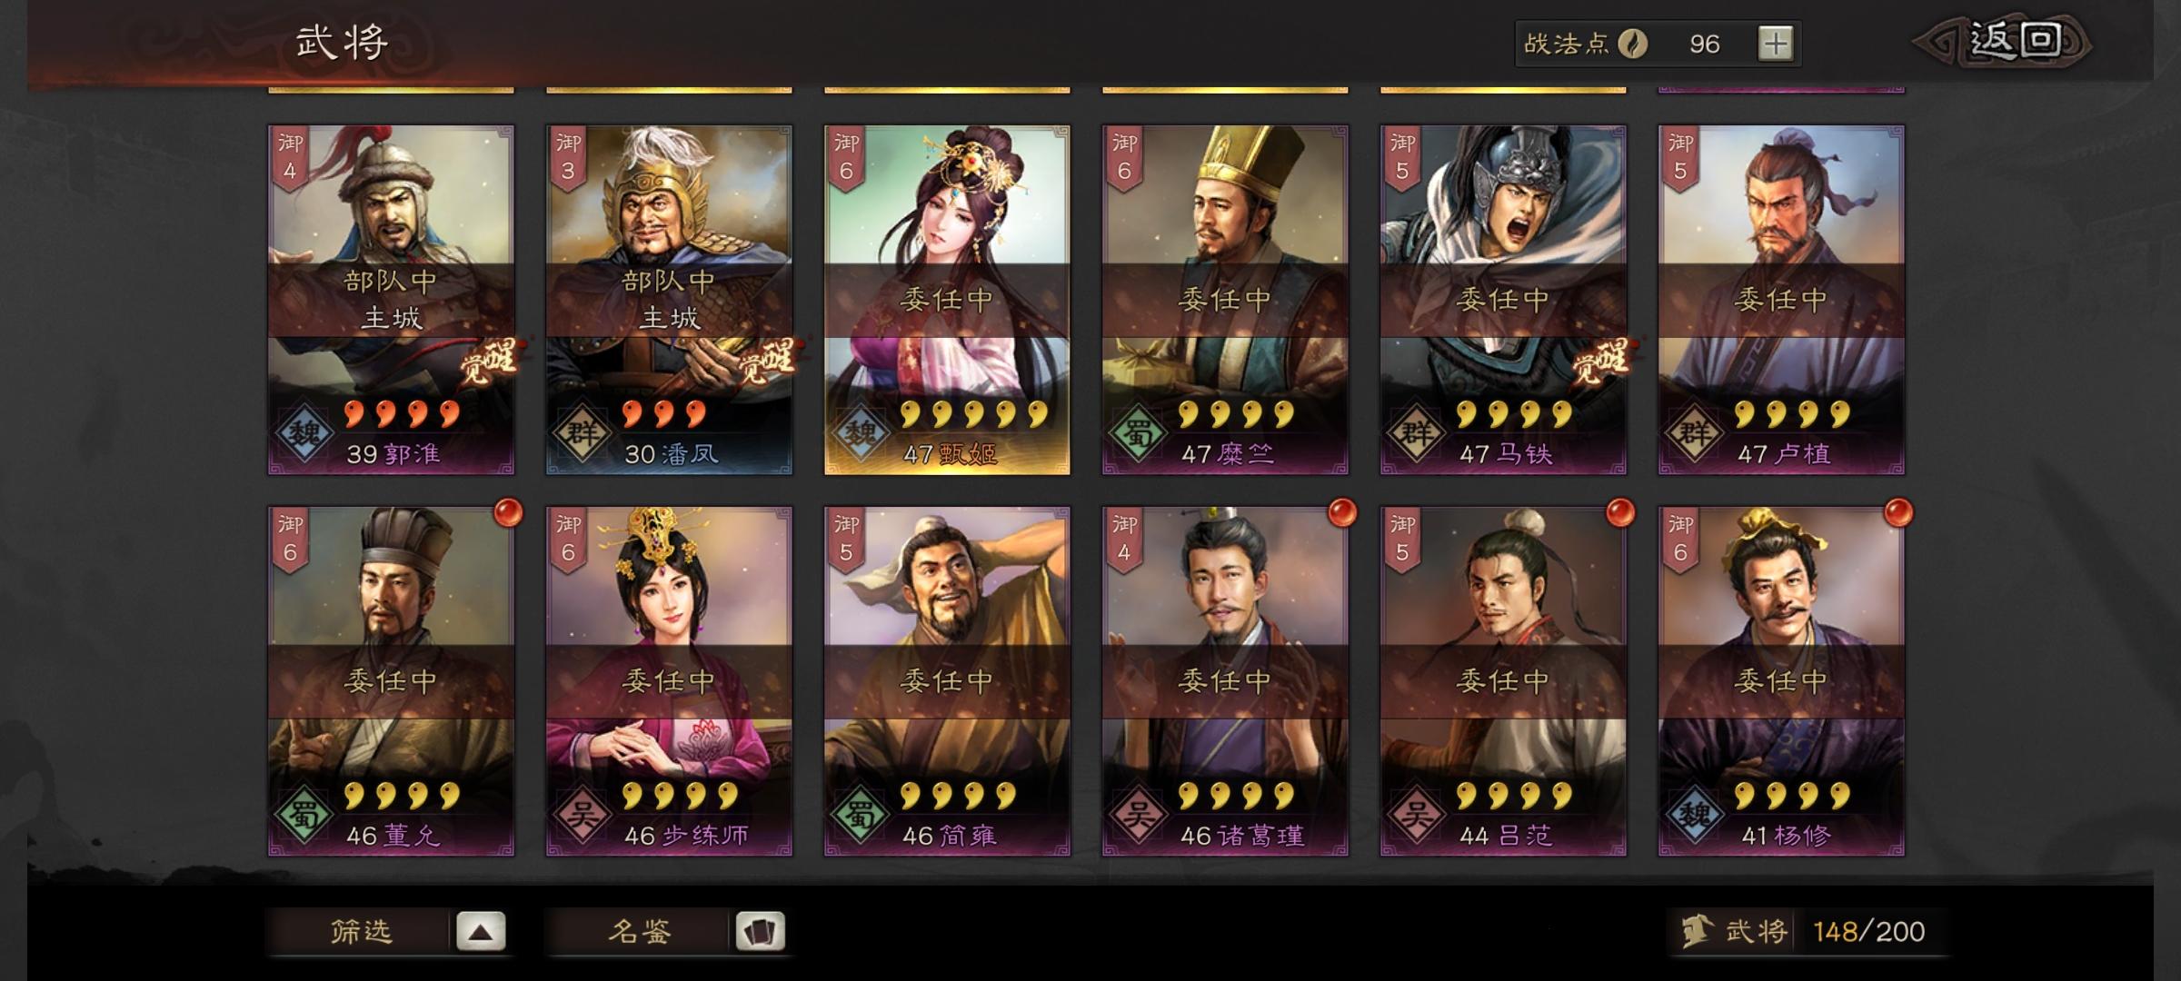Image resolution: width=2181 pixels, height=981 pixels.
Task: Click the red notification dot on 杨修
Action: [1898, 513]
